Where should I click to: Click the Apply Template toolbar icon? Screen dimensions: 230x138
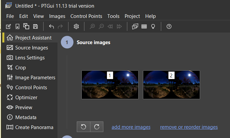pos(26,26)
